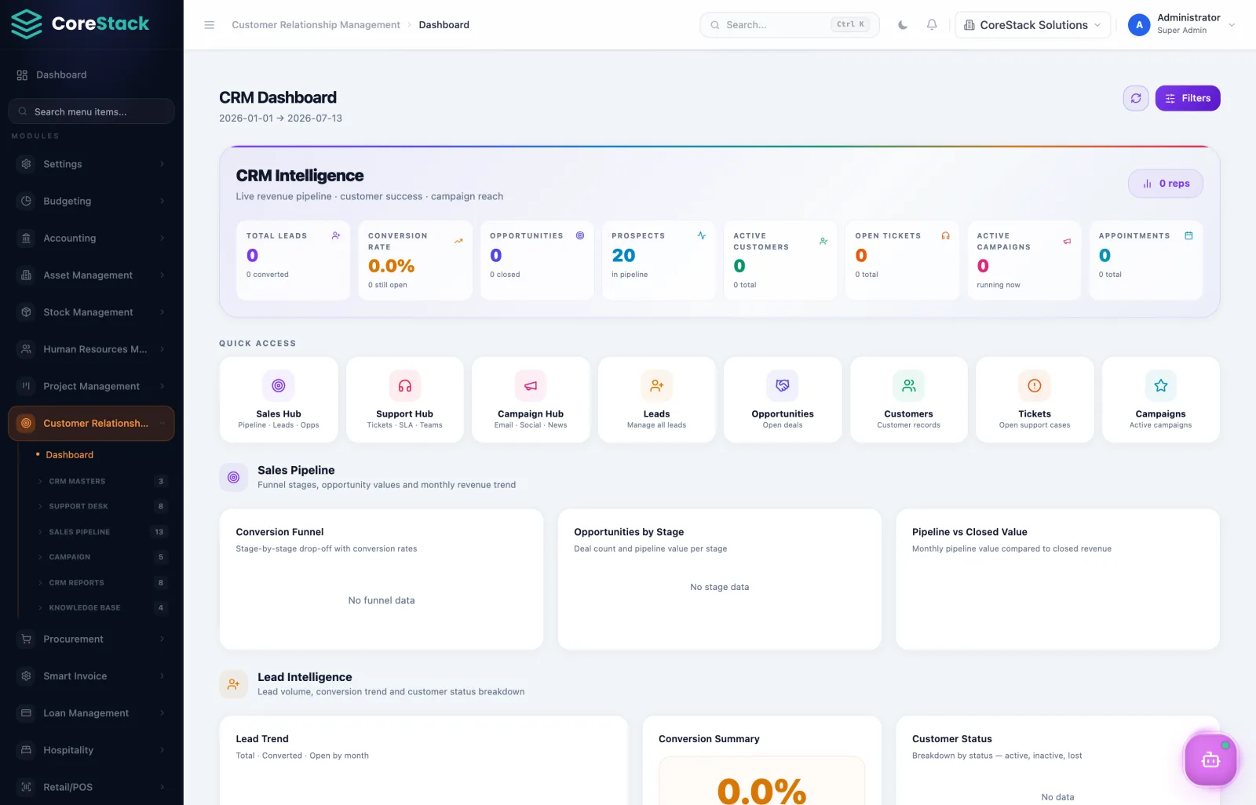Screen dimensions: 1256x805
Task: Open the Tickets quick access card
Action: click(x=1035, y=400)
